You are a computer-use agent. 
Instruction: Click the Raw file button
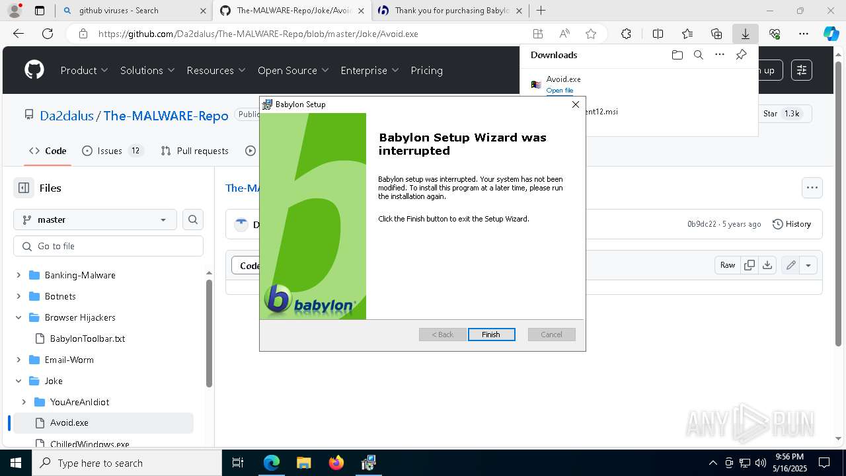728,265
